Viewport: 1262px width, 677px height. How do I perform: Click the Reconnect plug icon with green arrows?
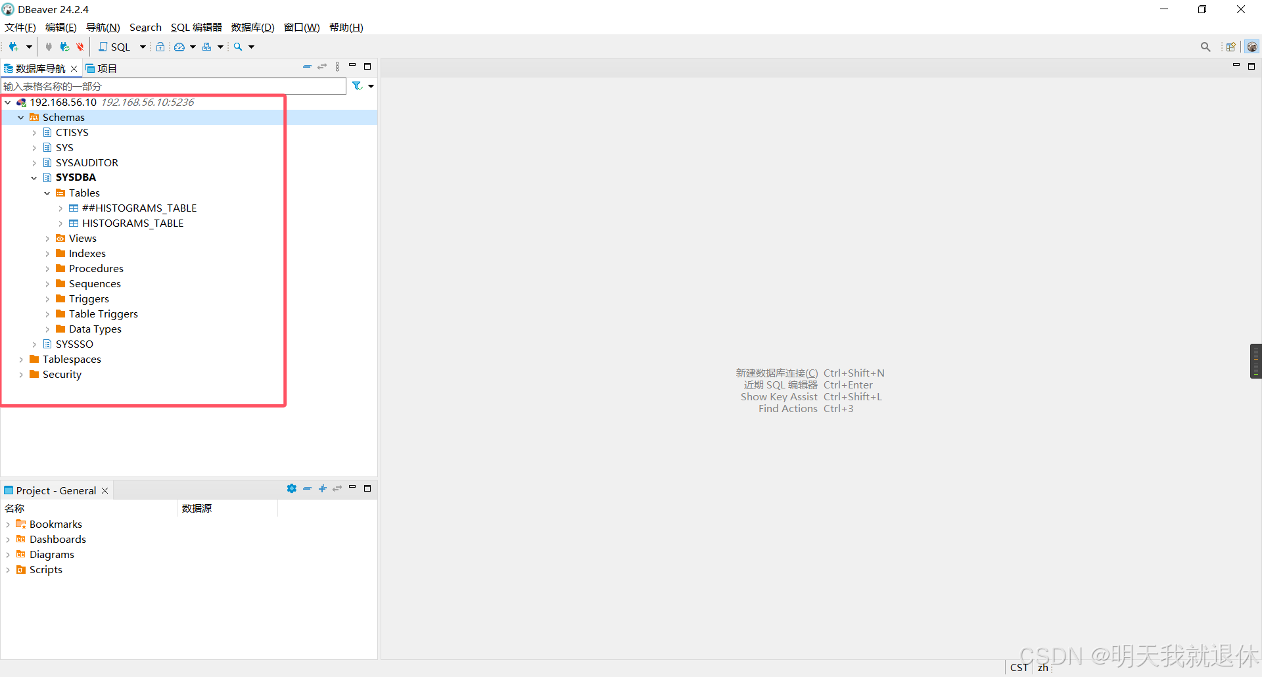(64, 47)
